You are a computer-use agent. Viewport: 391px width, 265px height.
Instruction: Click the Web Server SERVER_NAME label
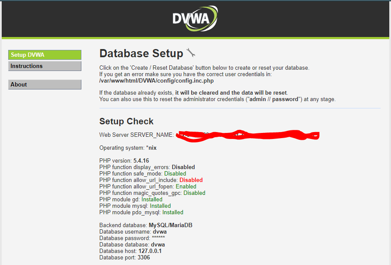(x=136, y=135)
